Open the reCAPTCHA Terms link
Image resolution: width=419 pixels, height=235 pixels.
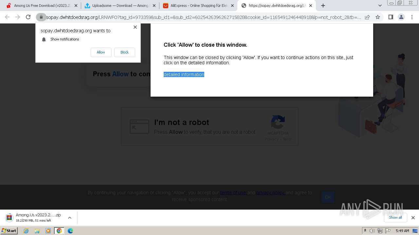click(x=287, y=139)
